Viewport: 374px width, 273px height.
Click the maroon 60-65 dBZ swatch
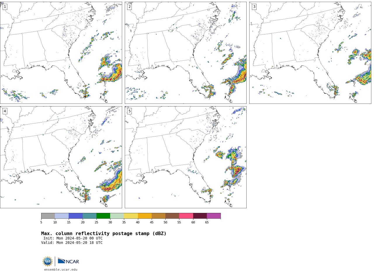200,216
